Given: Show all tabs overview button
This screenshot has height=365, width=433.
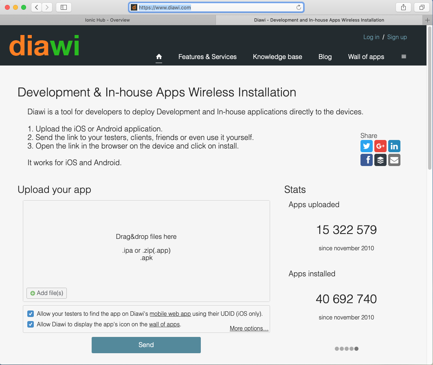Looking at the screenshot, I should coord(422,7).
